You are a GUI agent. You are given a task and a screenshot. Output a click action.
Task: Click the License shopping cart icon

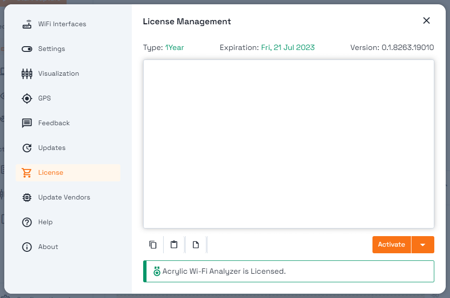27,173
